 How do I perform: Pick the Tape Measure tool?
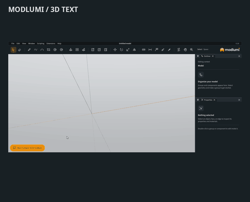pyautogui.click(x=144, y=50)
